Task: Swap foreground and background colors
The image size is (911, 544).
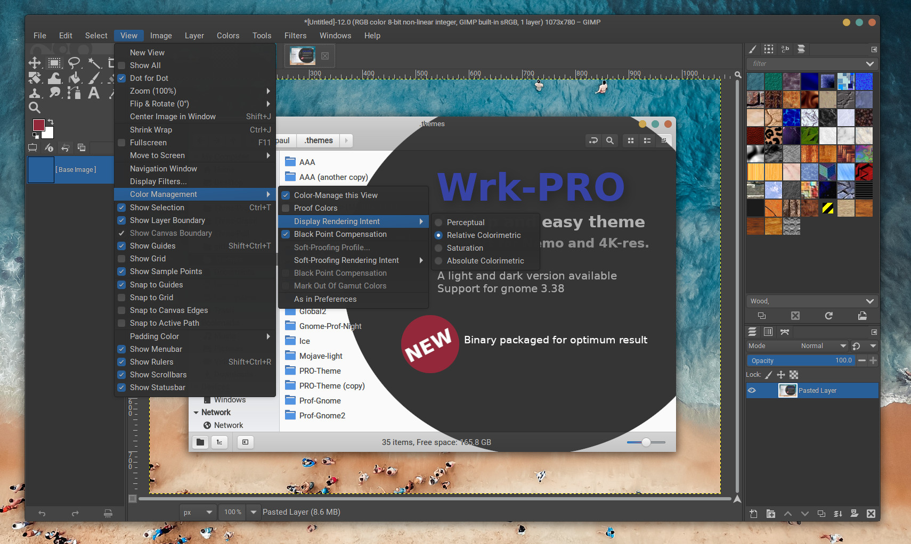Action: click(x=51, y=122)
